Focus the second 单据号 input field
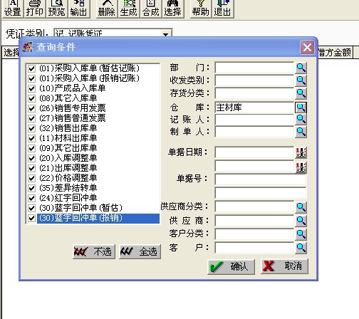The width and height of the screenshot is (359, 319). [261, 193]
